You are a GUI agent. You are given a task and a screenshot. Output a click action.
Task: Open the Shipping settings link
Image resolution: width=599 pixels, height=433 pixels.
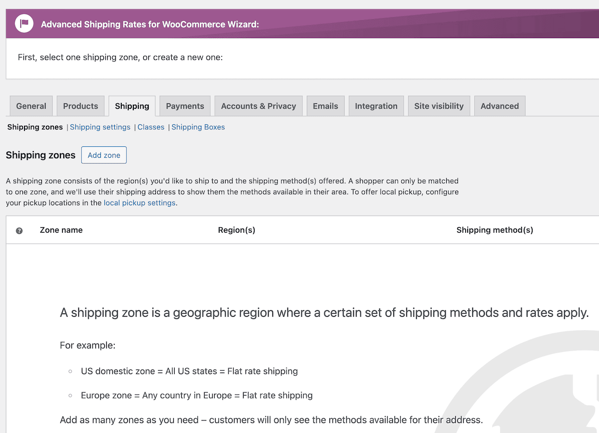coord(100,127)
